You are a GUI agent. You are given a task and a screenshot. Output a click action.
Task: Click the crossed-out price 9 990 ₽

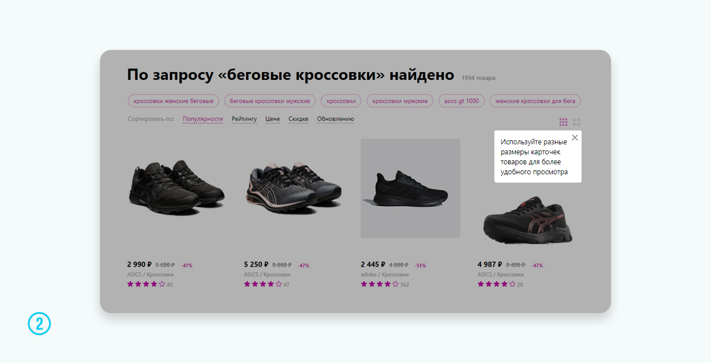pos(282,265)
